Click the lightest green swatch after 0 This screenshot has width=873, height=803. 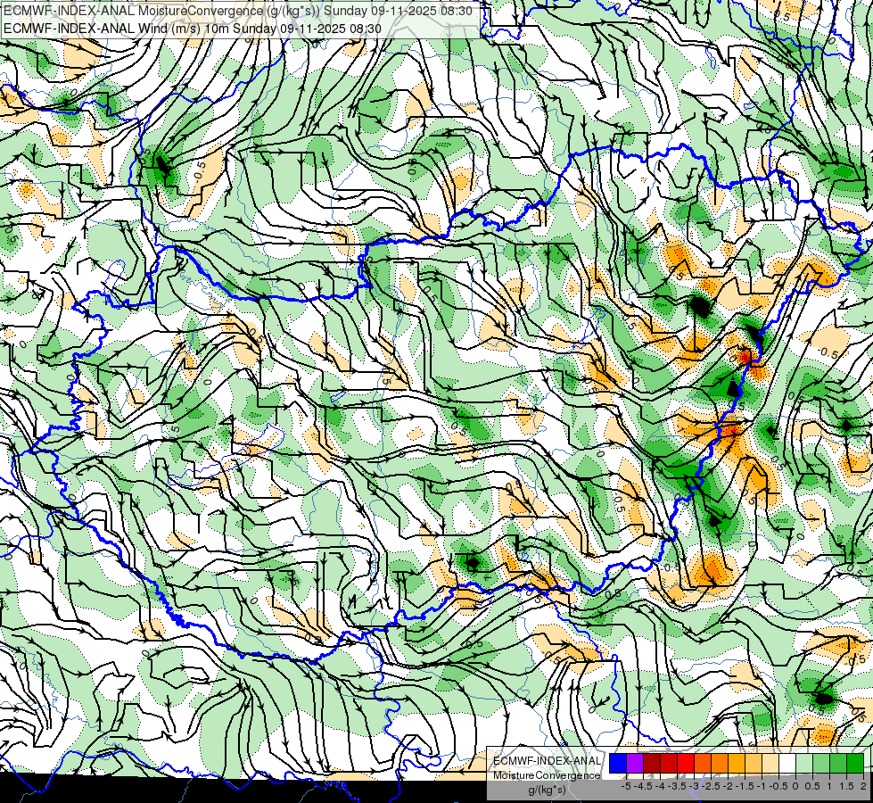[804, 763]
